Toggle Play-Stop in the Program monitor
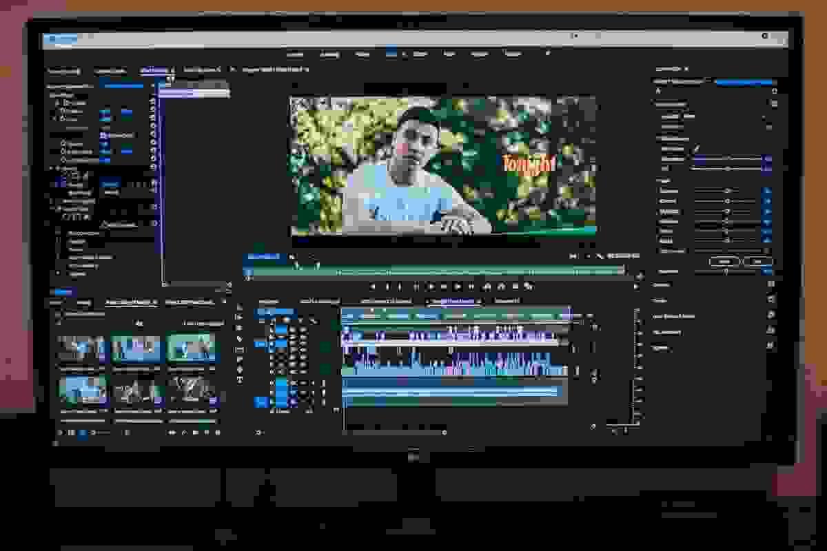 pos(444,287)
